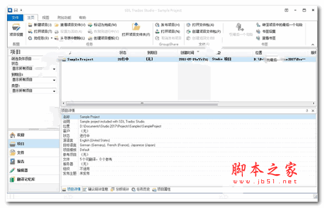This screenshot has height=208, width=324.
Task: Pin the Project Details panel
Action: coord(307,111)
